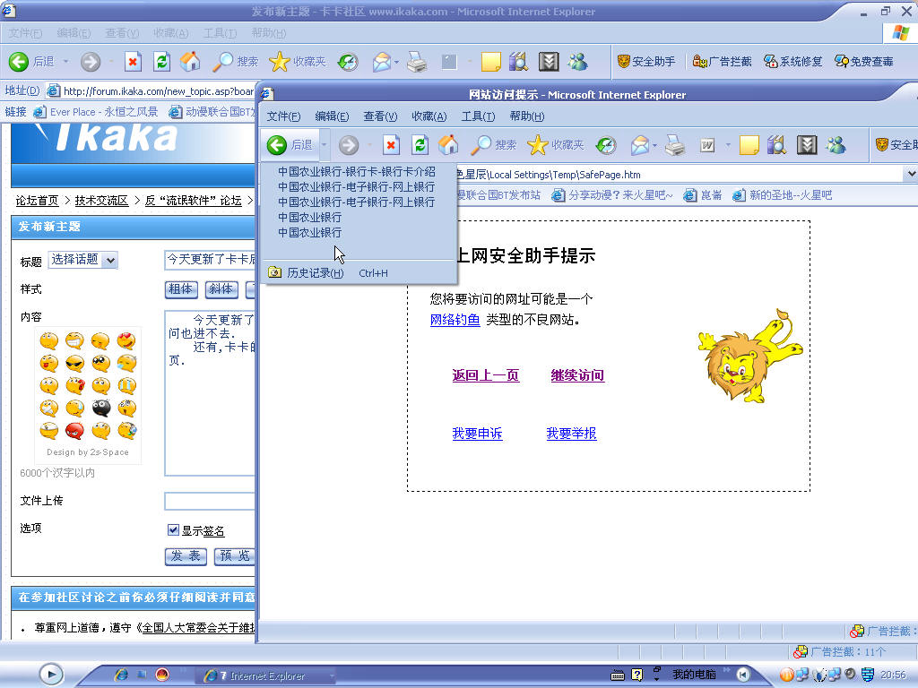Click the 发 表 submit button
Image resolution: width=918 pixels, height=688 pixels.
point(186,555)
